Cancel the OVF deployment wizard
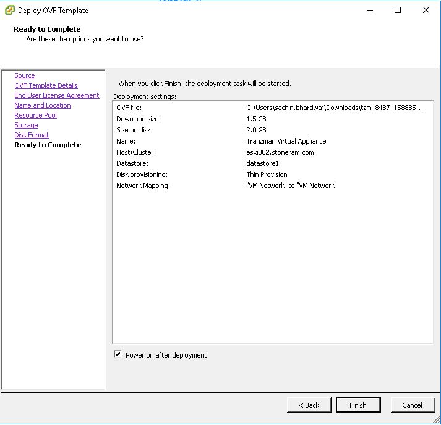Image resolution: width=441 pixels, height=425 pixels. [412, 405]
